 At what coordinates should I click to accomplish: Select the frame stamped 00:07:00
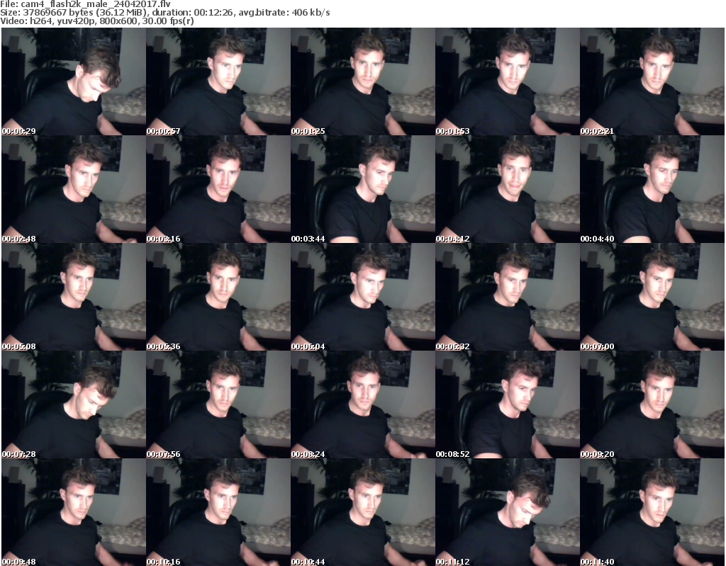click(652, 297)
